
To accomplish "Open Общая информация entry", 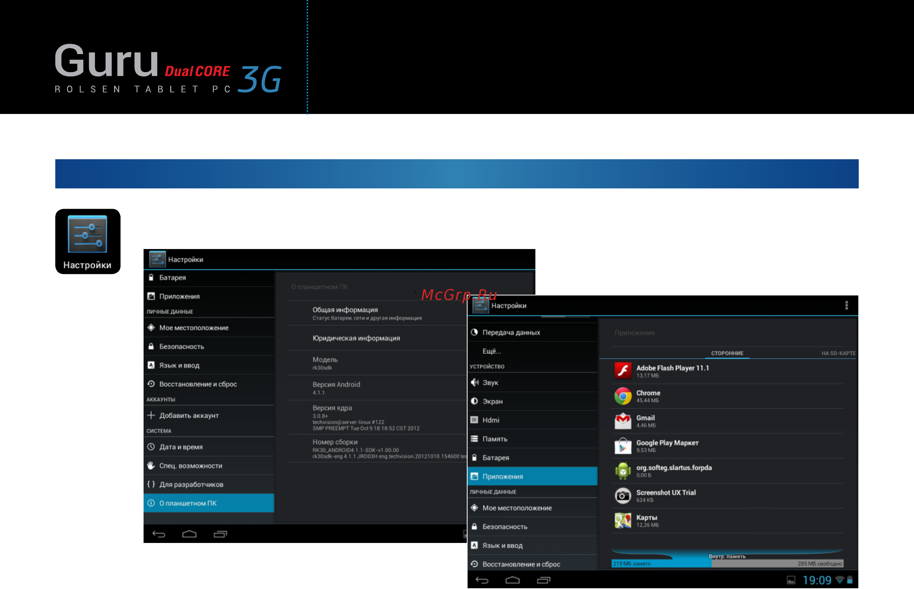I will pos(377,313).
